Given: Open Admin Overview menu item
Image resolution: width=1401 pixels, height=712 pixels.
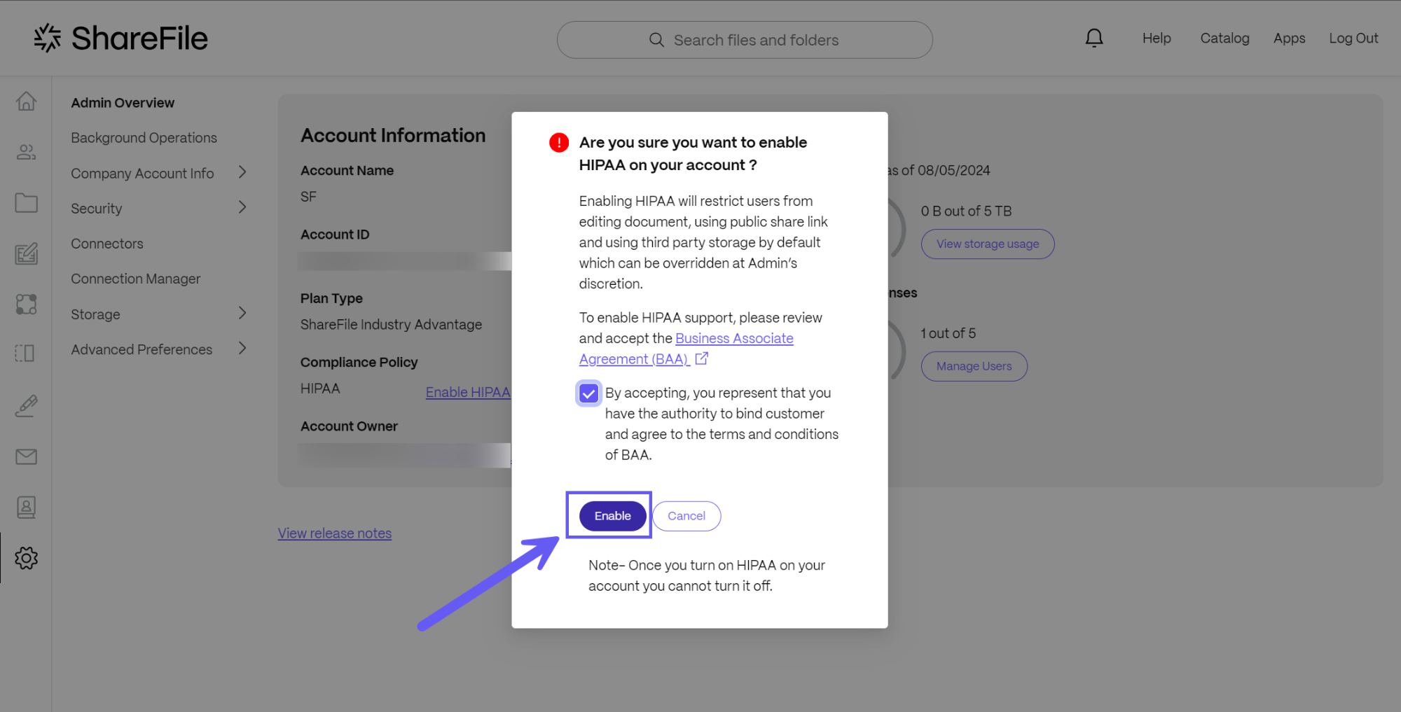Looking at the screenshot, I should pyautogui.click(x=123, y=103).
